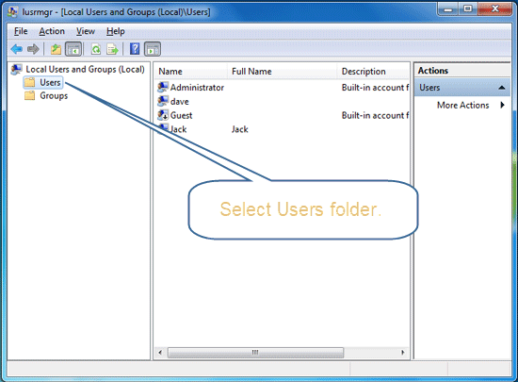Click the Forward arrow toolbar icon
The height and width of the screenshot is (382, 518).
33,49
